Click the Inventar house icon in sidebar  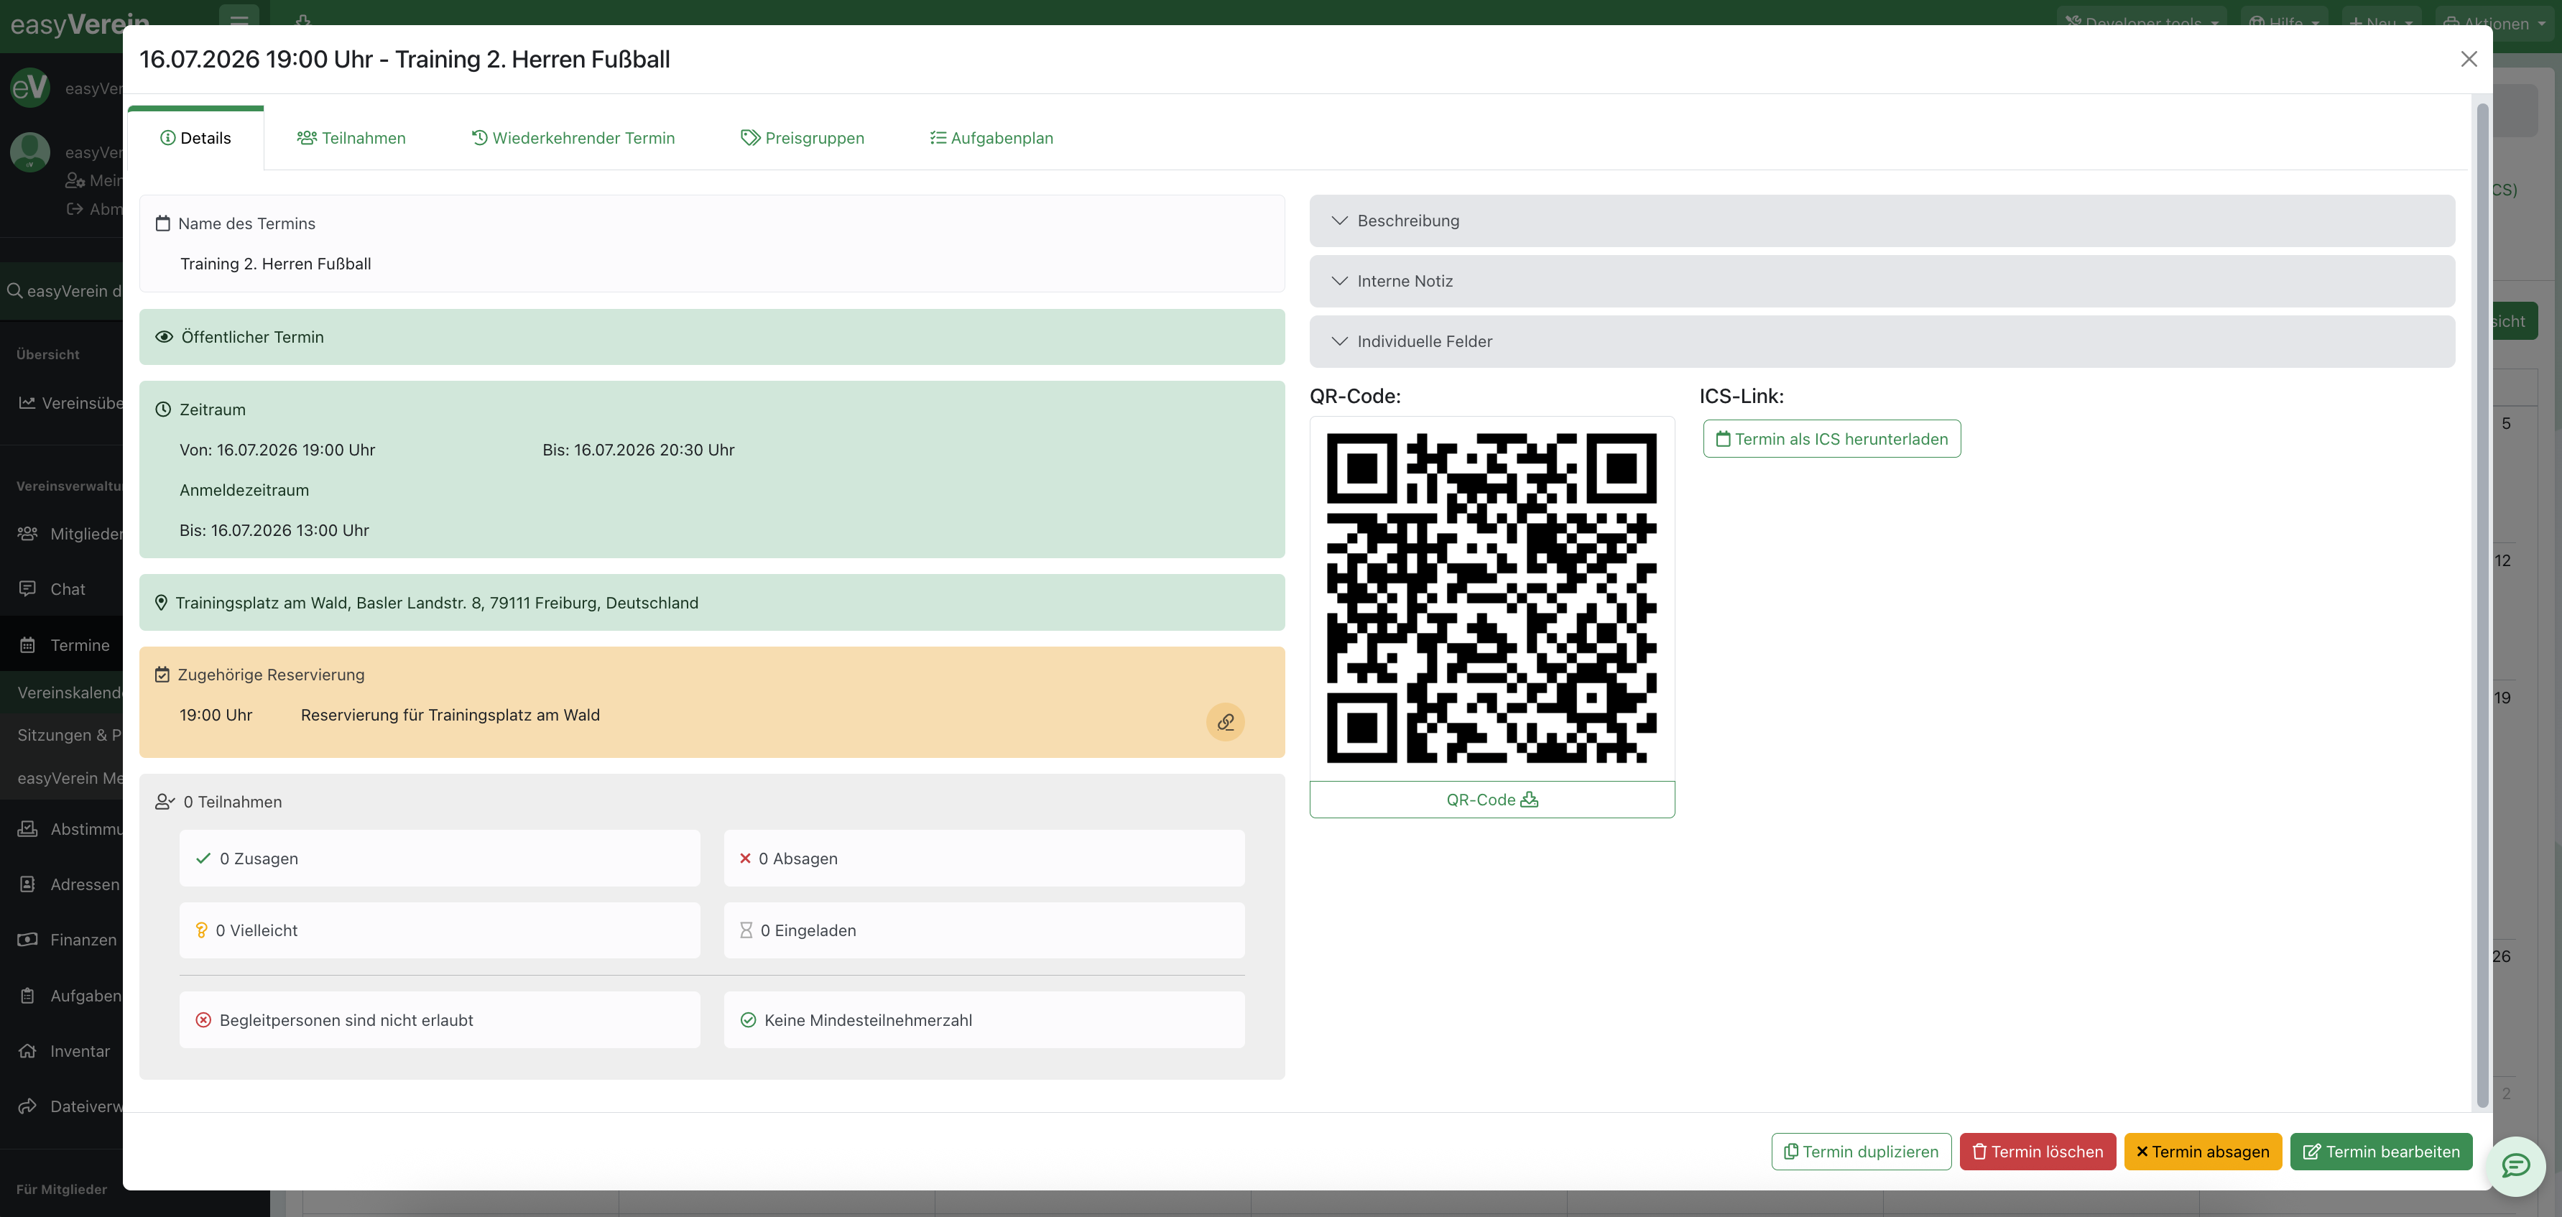click(28, 1051)
